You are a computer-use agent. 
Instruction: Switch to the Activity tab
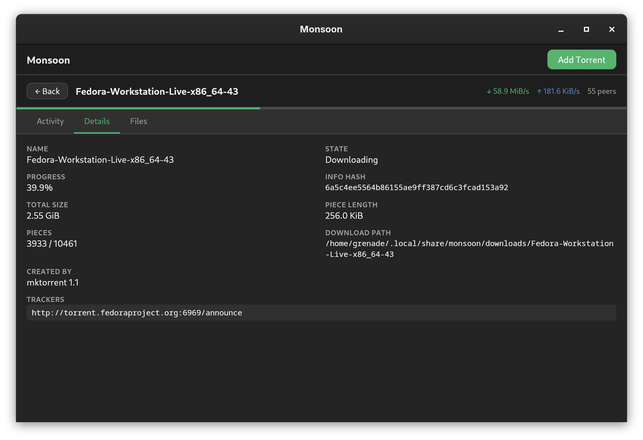pyautogui.click(x=50, y=121)
